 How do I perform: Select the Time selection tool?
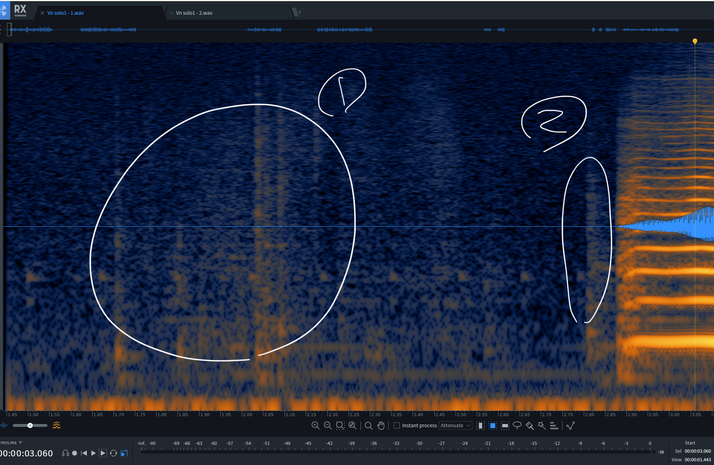[481, 426]
